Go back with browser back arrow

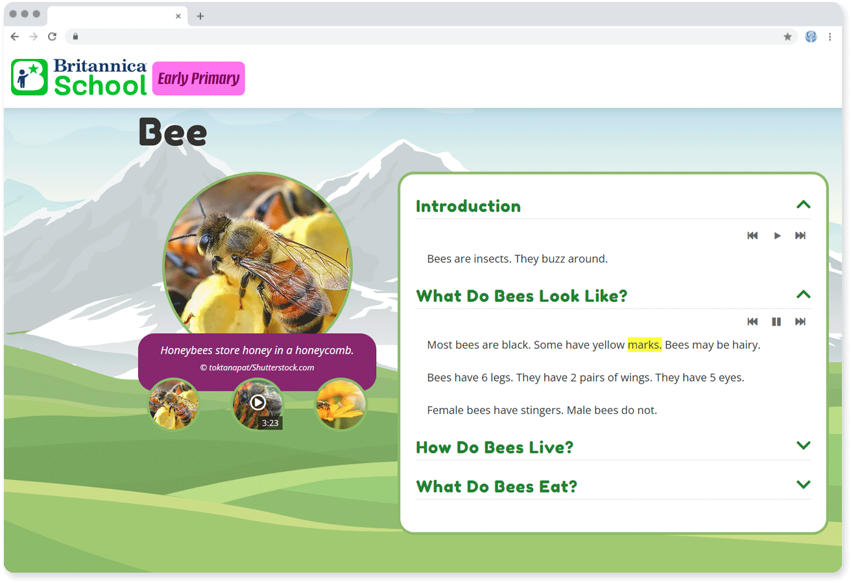(14, 37)
